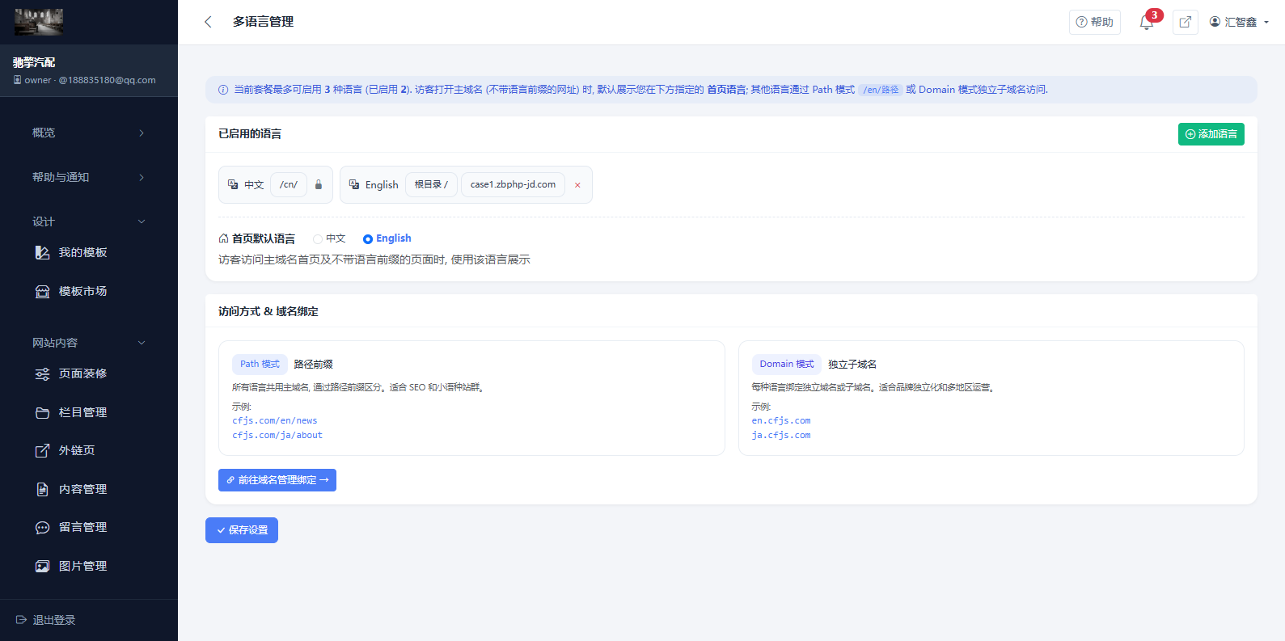Click the 页面装修 sliders icon
The width and height of the screenshot is (1285, 641).
[42, 373]
